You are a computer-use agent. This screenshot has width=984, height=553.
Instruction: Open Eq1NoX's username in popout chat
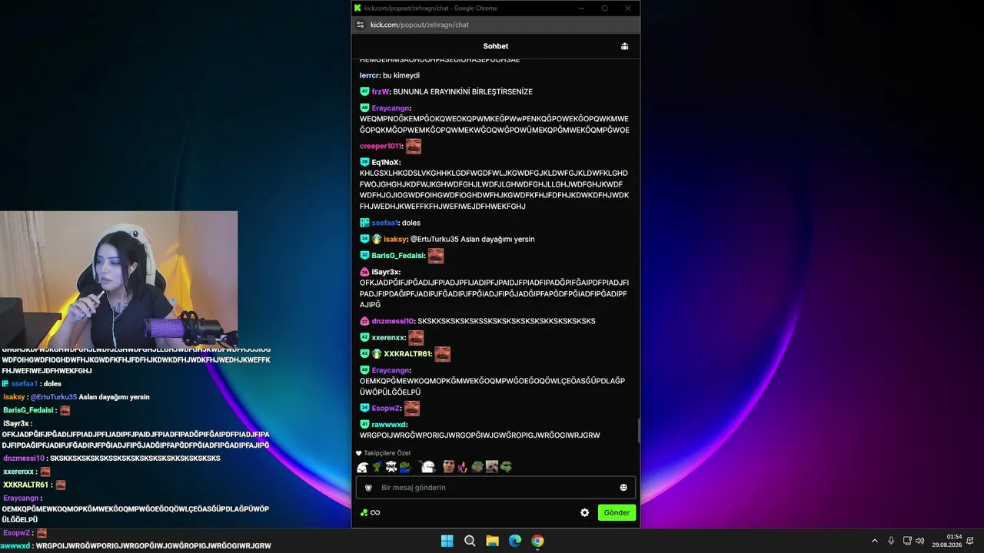385,162
